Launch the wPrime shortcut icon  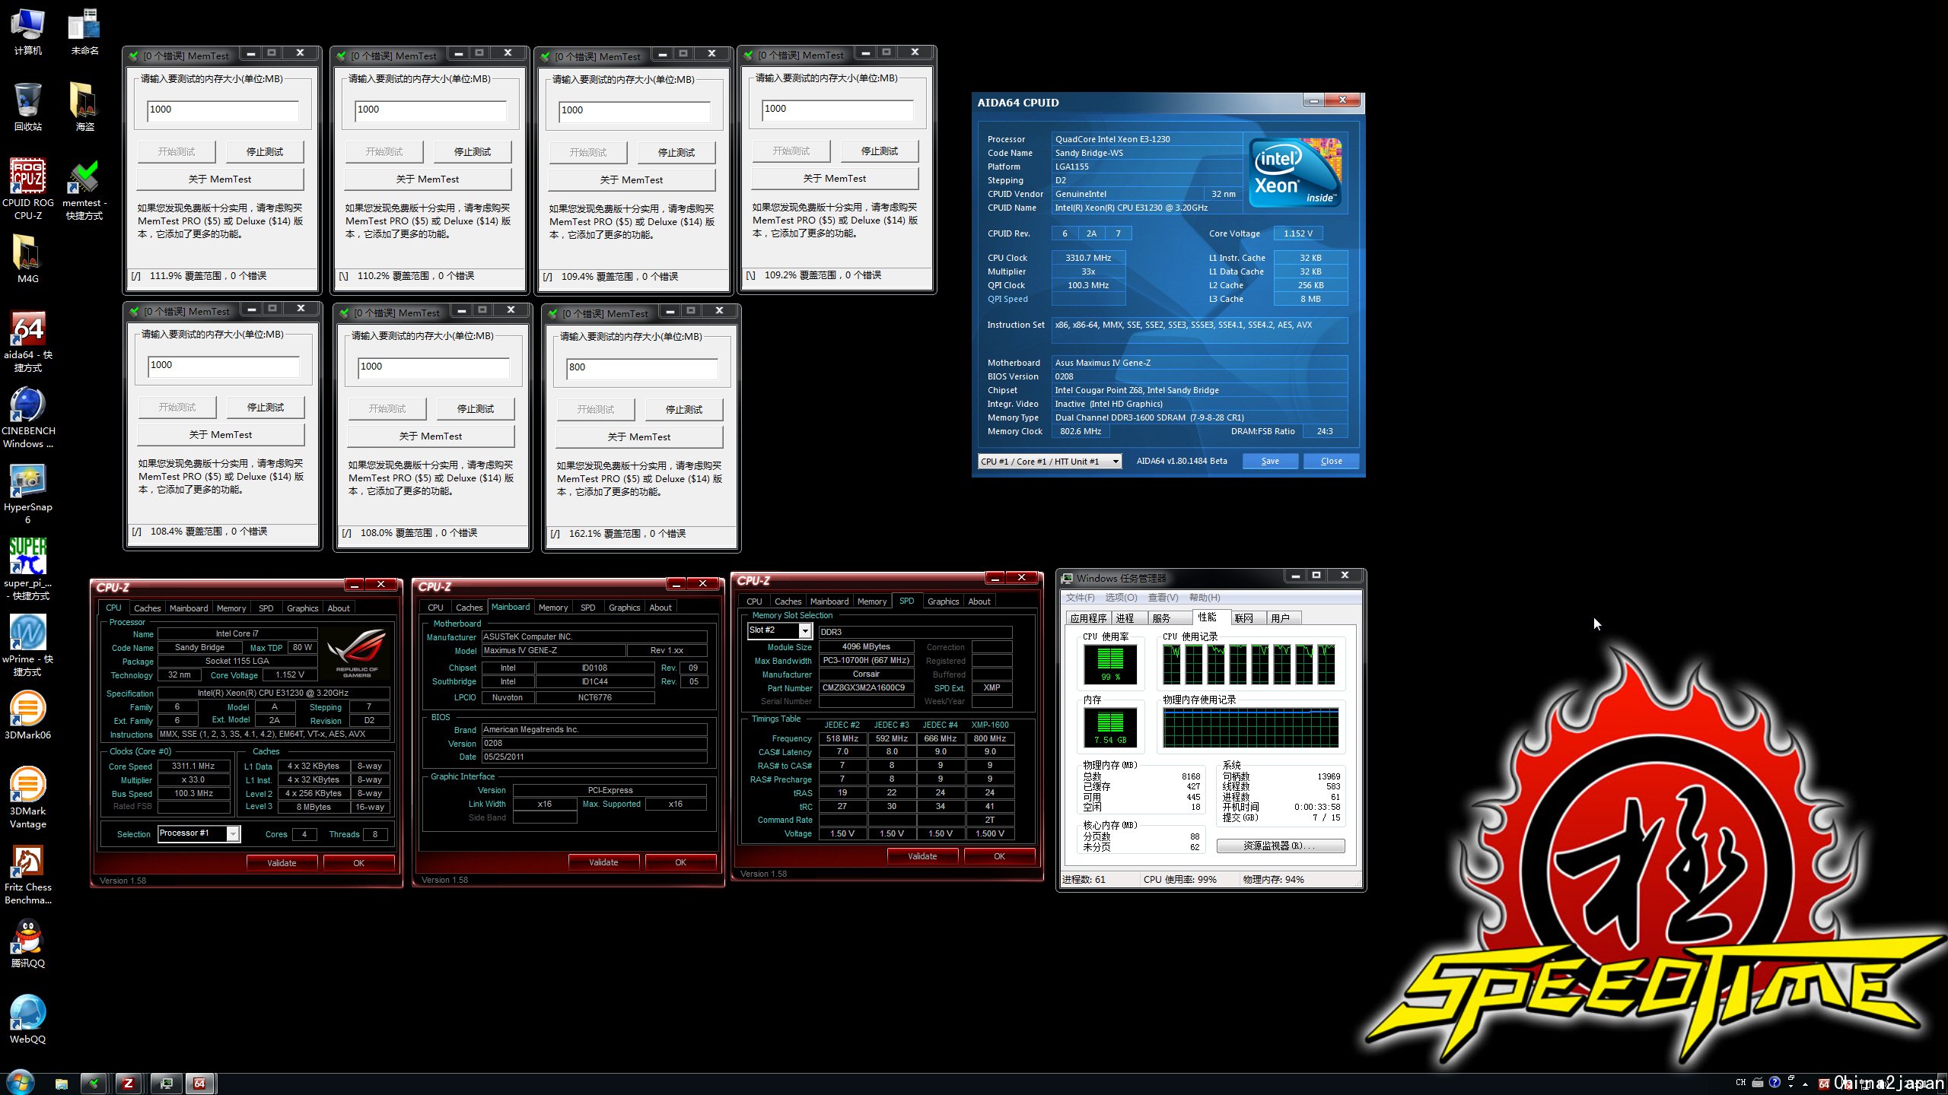(28, 645)
